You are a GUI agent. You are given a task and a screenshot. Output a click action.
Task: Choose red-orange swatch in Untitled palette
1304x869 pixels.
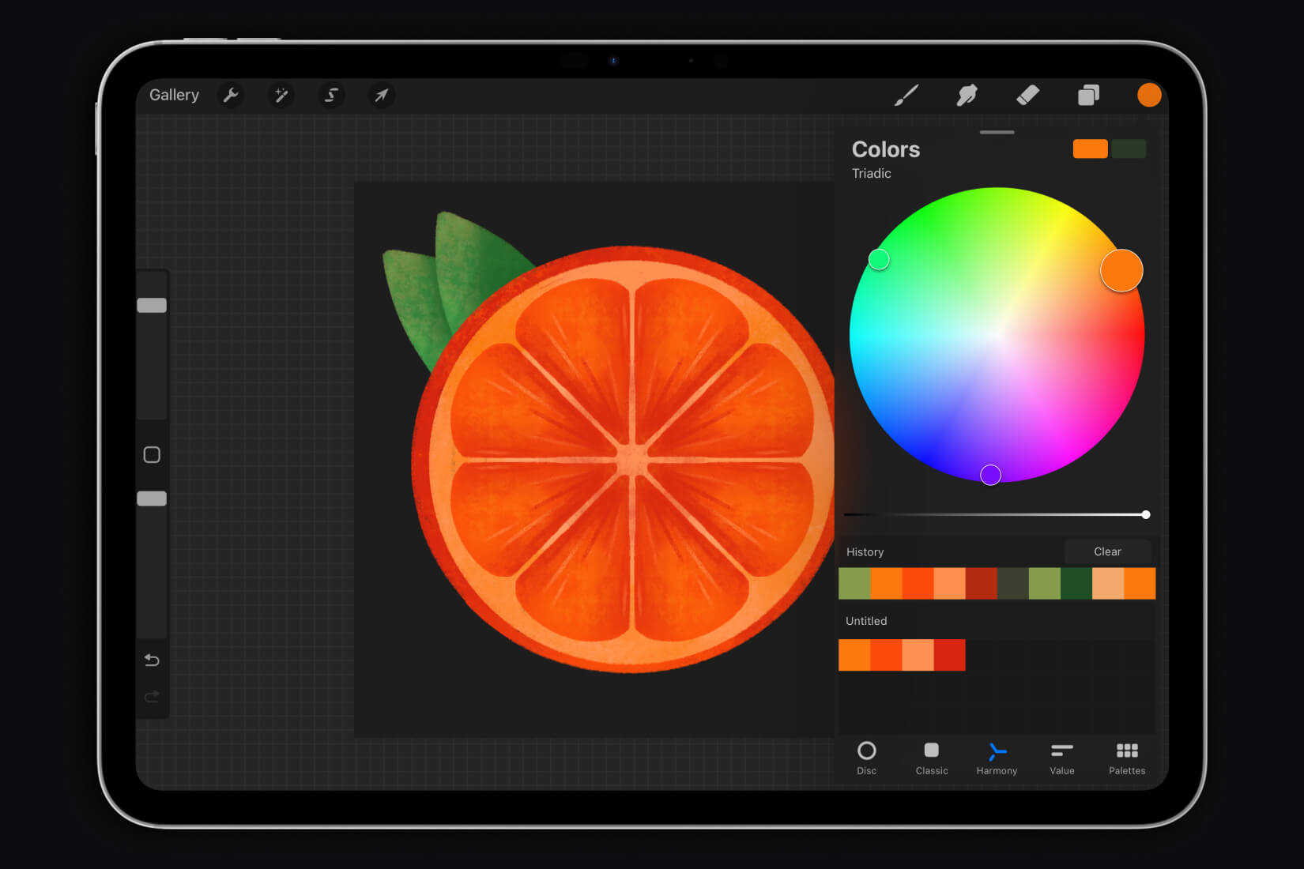coord(886,655)
